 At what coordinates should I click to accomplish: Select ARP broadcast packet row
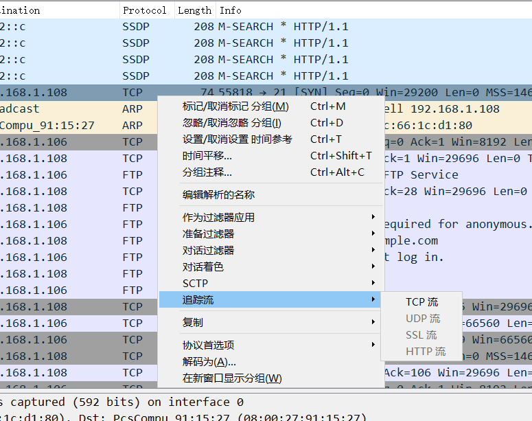[79, 109]
